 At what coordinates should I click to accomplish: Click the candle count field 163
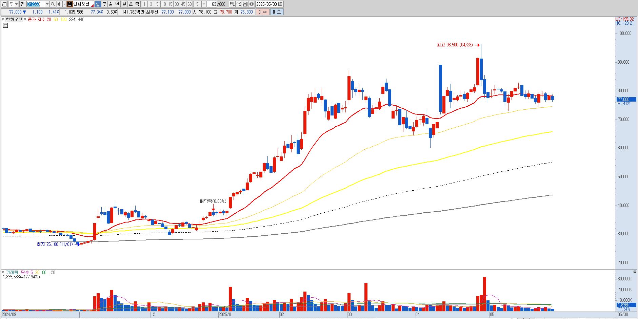(212, 4)
